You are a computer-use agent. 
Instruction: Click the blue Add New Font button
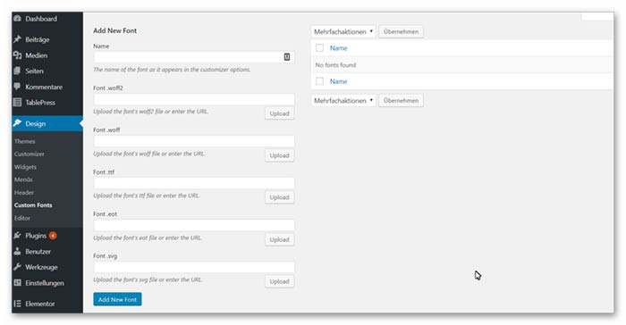point(117,299)
